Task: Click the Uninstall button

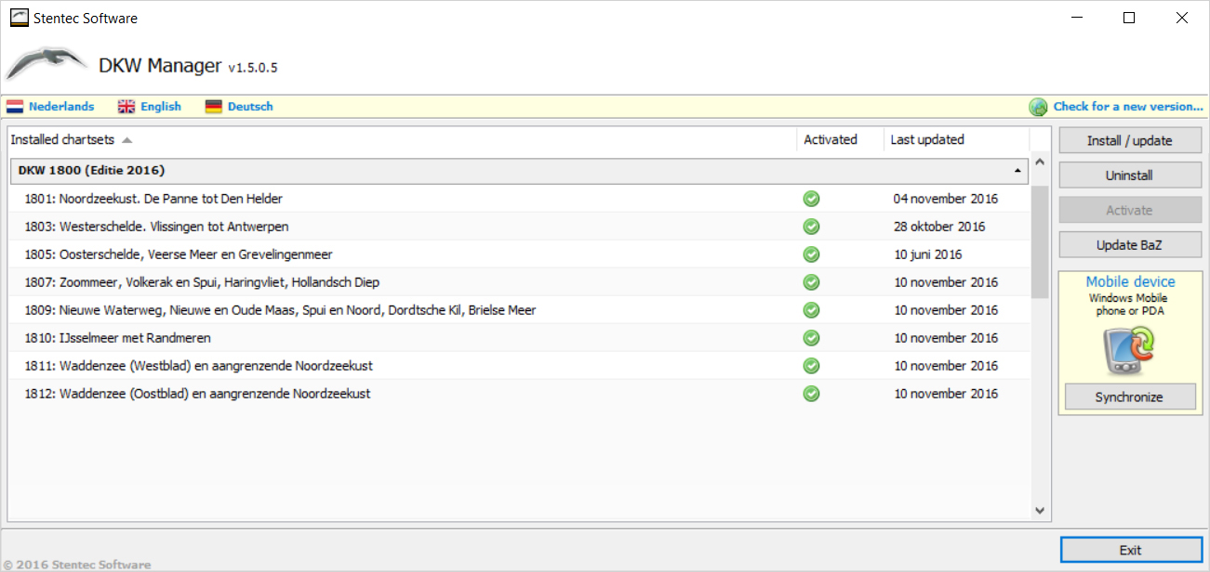Action: 1130,175
